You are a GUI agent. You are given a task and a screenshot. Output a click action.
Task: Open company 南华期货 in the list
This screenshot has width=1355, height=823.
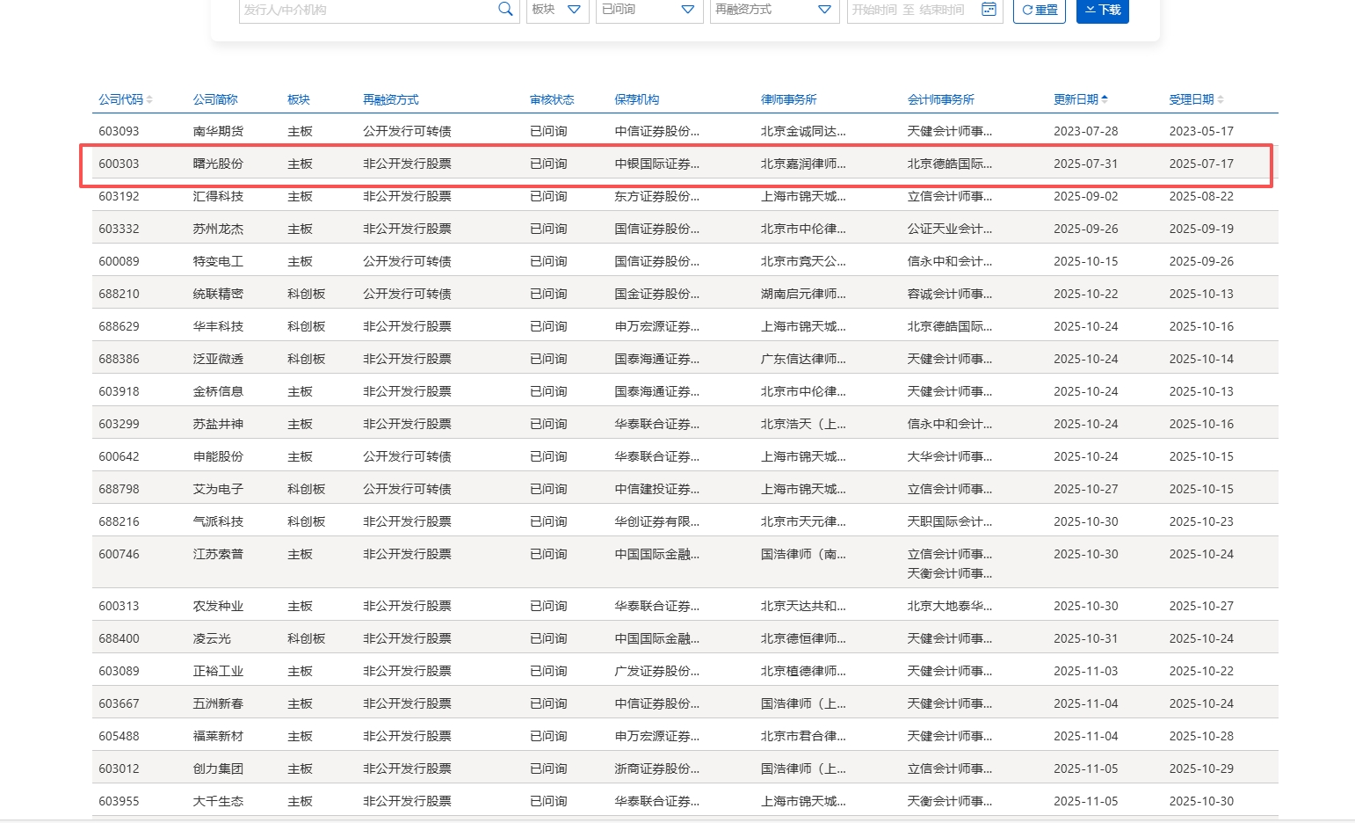click(x=218, y=131)
